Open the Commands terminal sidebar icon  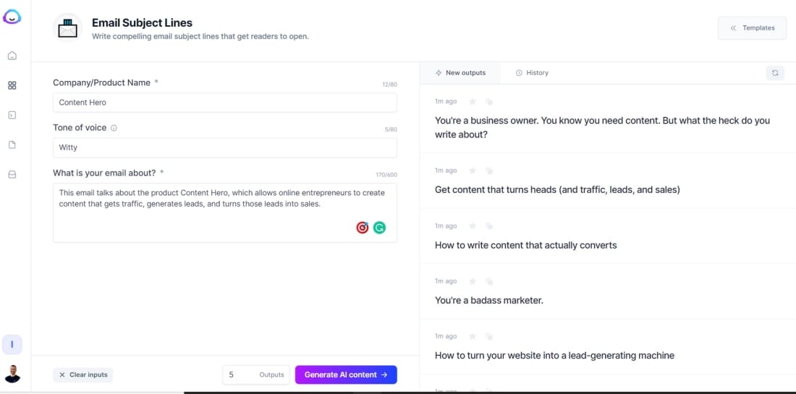(x=12, y=115)
